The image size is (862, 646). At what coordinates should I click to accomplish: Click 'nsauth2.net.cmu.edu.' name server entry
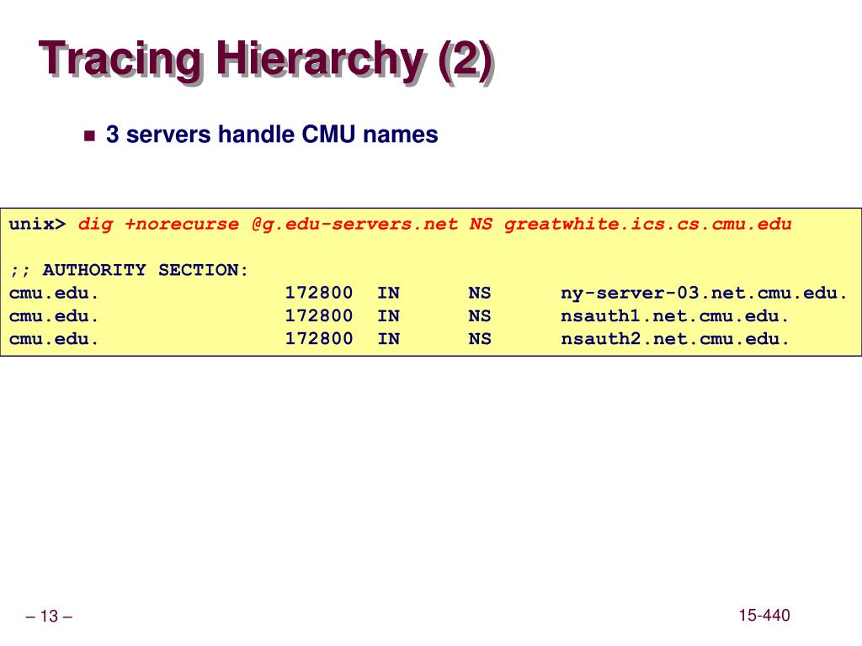click(x=674, y=339)
